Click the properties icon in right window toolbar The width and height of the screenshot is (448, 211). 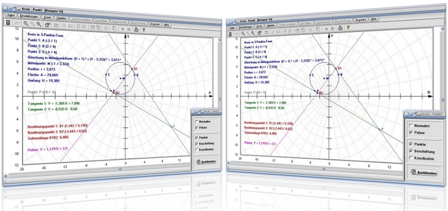coord(260,33)
